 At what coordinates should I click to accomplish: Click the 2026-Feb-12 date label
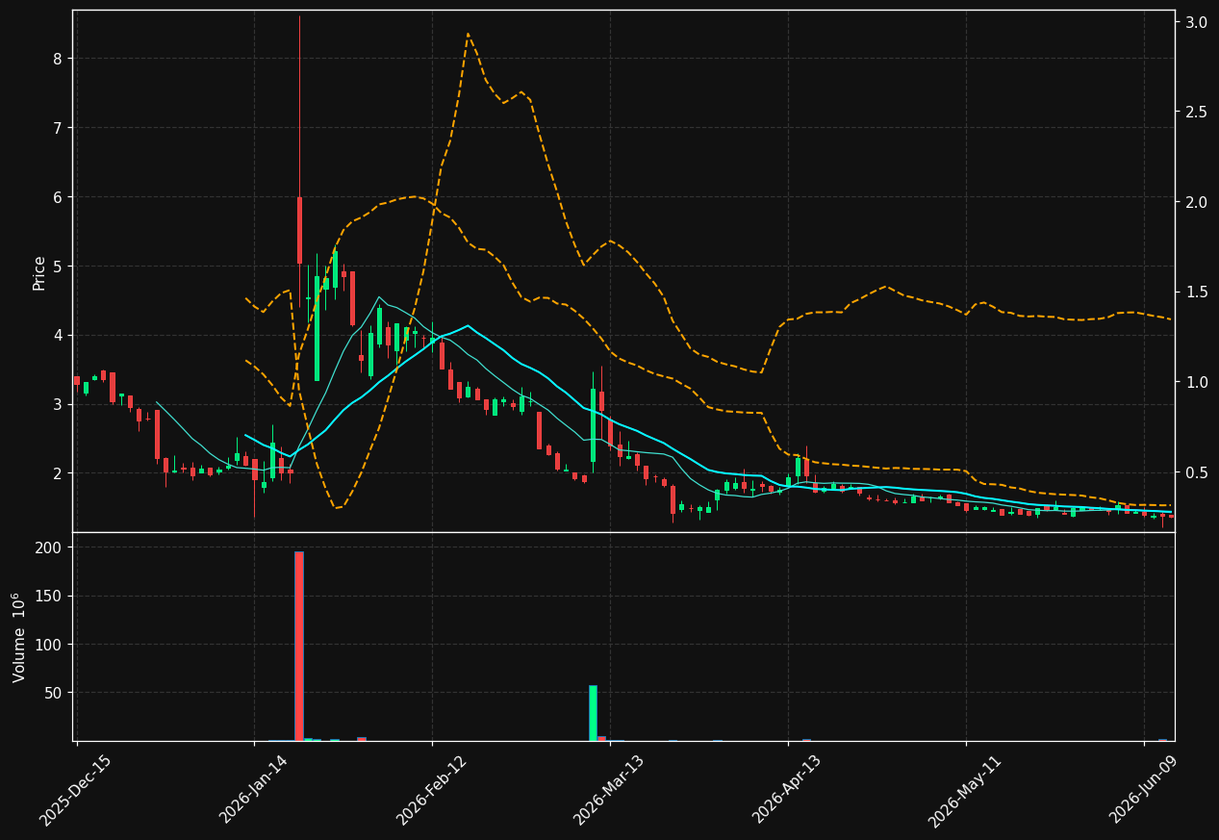[x=432, y=789]
